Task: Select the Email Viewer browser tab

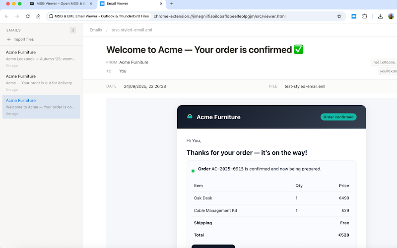Action: pyautogui.click(x=129, y=3)
